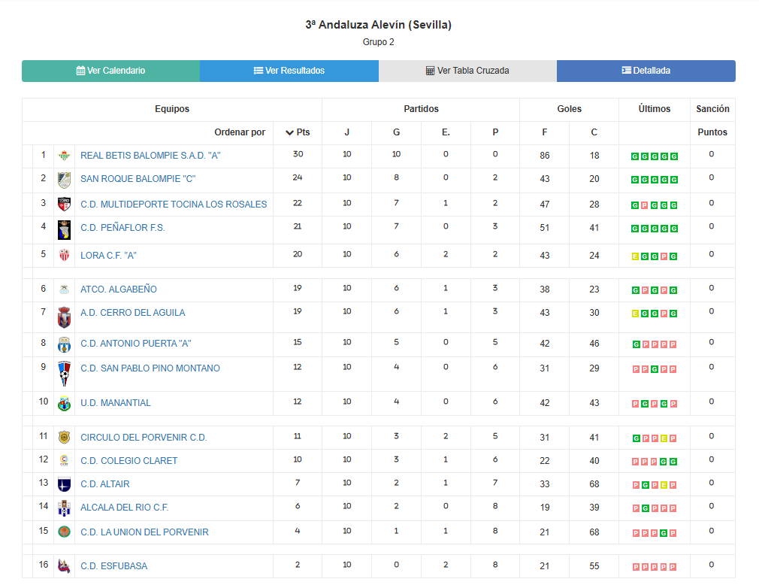Open the Ver Resultados tab
The width and height of the screenshot is (759, 585).
coord(289,71)
